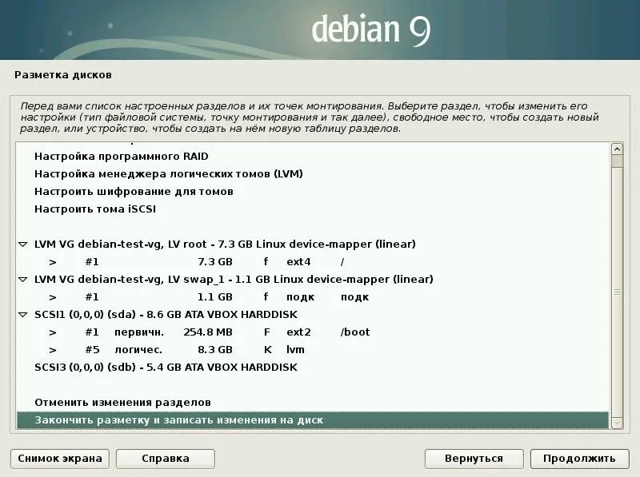Select the #5 логичес. 8.3 GB lvm partition

pyautogui.click(x=313, y=349)
